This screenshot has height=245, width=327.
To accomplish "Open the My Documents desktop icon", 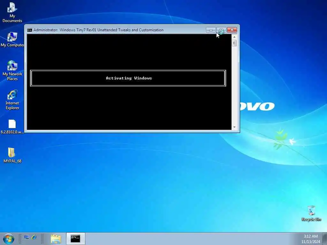I will [x=12, y=12].
